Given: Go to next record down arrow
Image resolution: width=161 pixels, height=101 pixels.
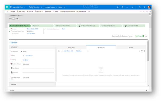Looking at the screenshot, I should pos(144,11).
